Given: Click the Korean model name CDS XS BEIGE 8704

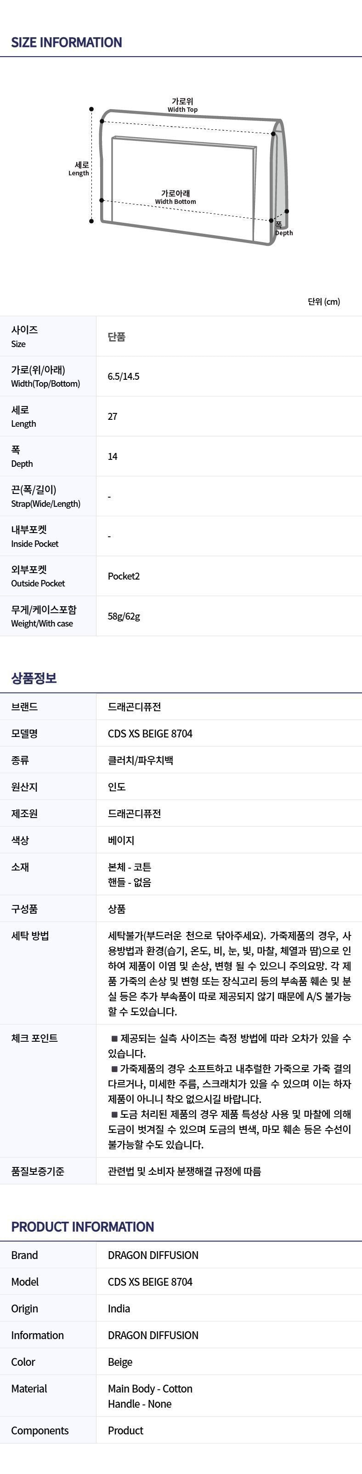Looking at the screenshot, I should [150, 734].
